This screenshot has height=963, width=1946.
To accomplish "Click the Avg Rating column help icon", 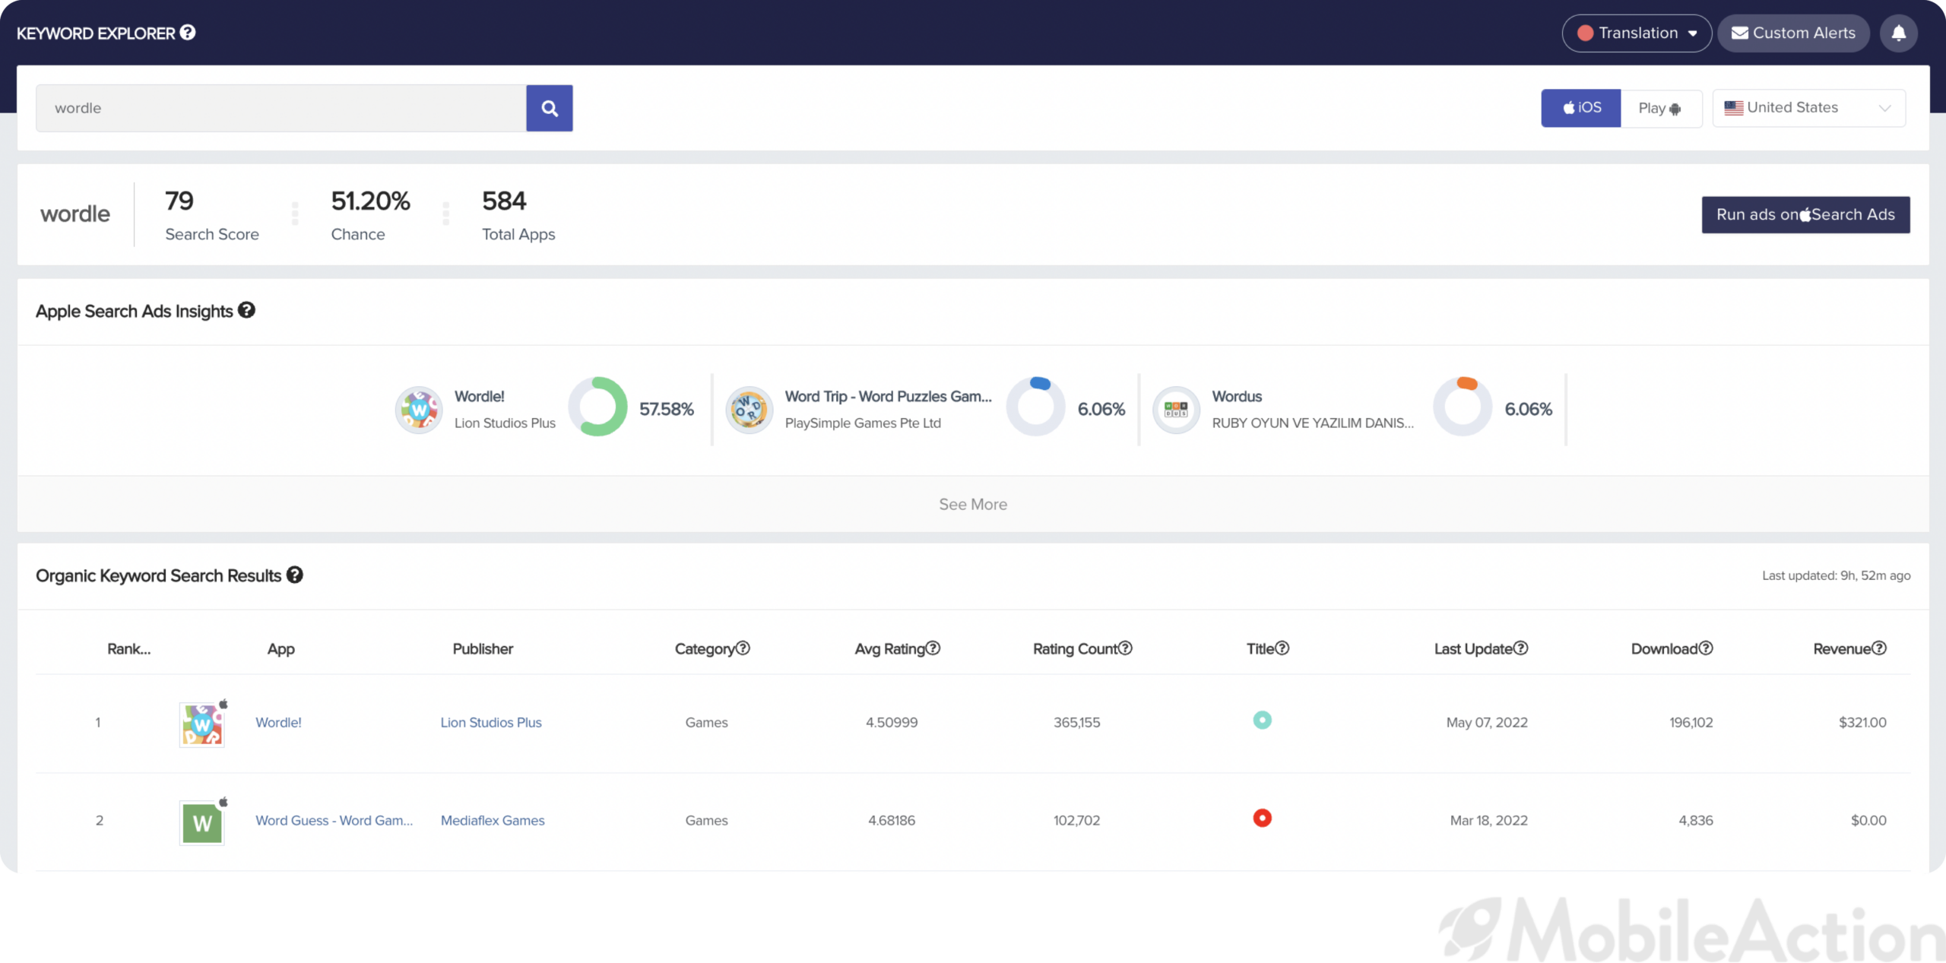I will tap(933, 648).
